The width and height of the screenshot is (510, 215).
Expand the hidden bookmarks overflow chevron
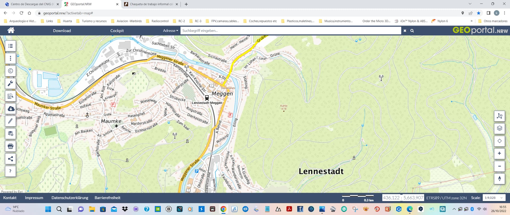click(471, 21)
